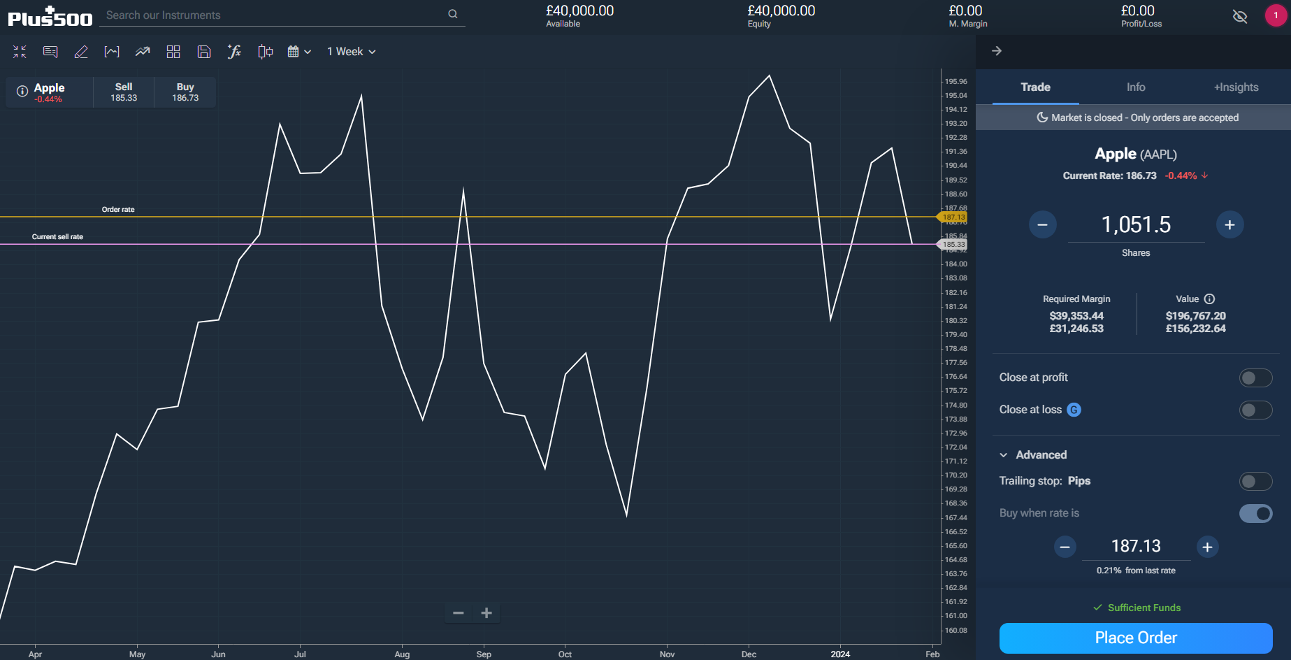Click the chart comments icon
This screenshot has width=1291, height=660.
coord(50,52)
